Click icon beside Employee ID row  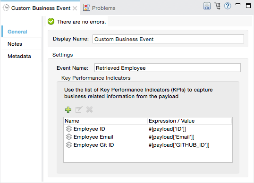click(69, 129)
